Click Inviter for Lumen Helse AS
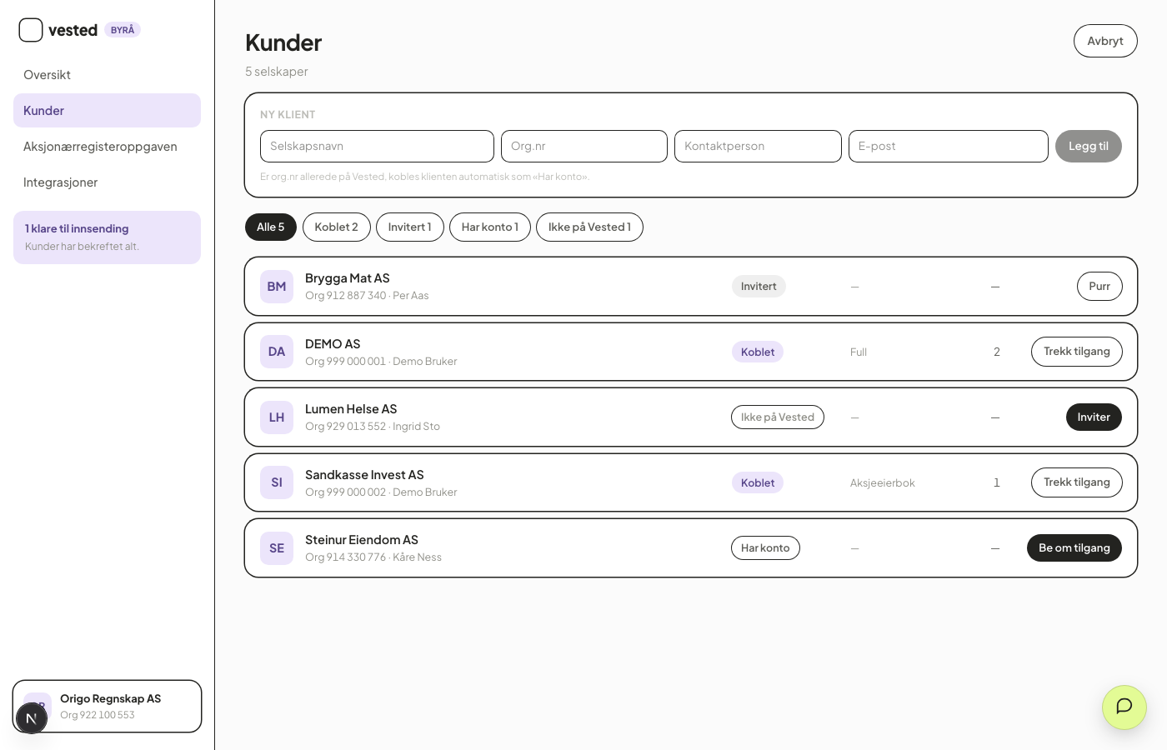The width and height of the screenshot is (1167, 750). (1094, 417)
